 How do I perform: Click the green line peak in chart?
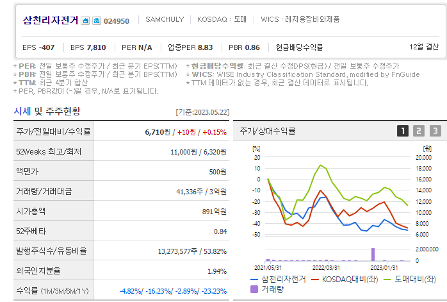pyautogui.click(x=320, y=165)
